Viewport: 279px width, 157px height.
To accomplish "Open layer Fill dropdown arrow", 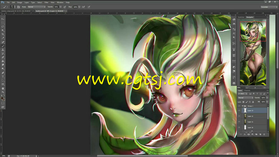I will tap(267, 102).
